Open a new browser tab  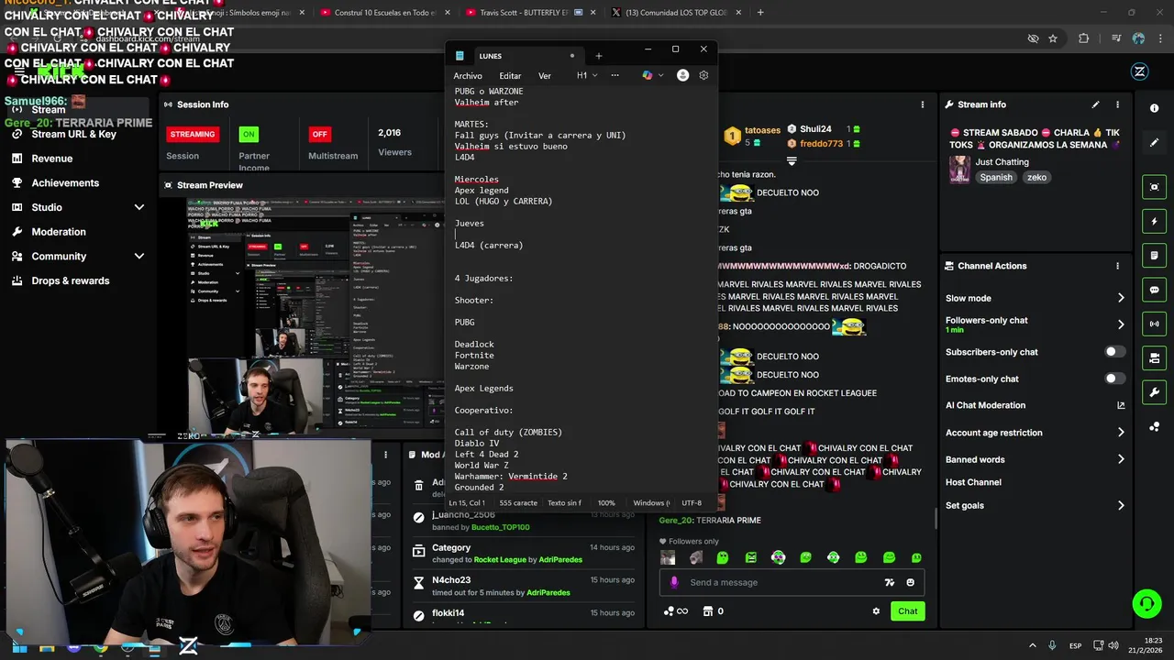click(760, 13)
